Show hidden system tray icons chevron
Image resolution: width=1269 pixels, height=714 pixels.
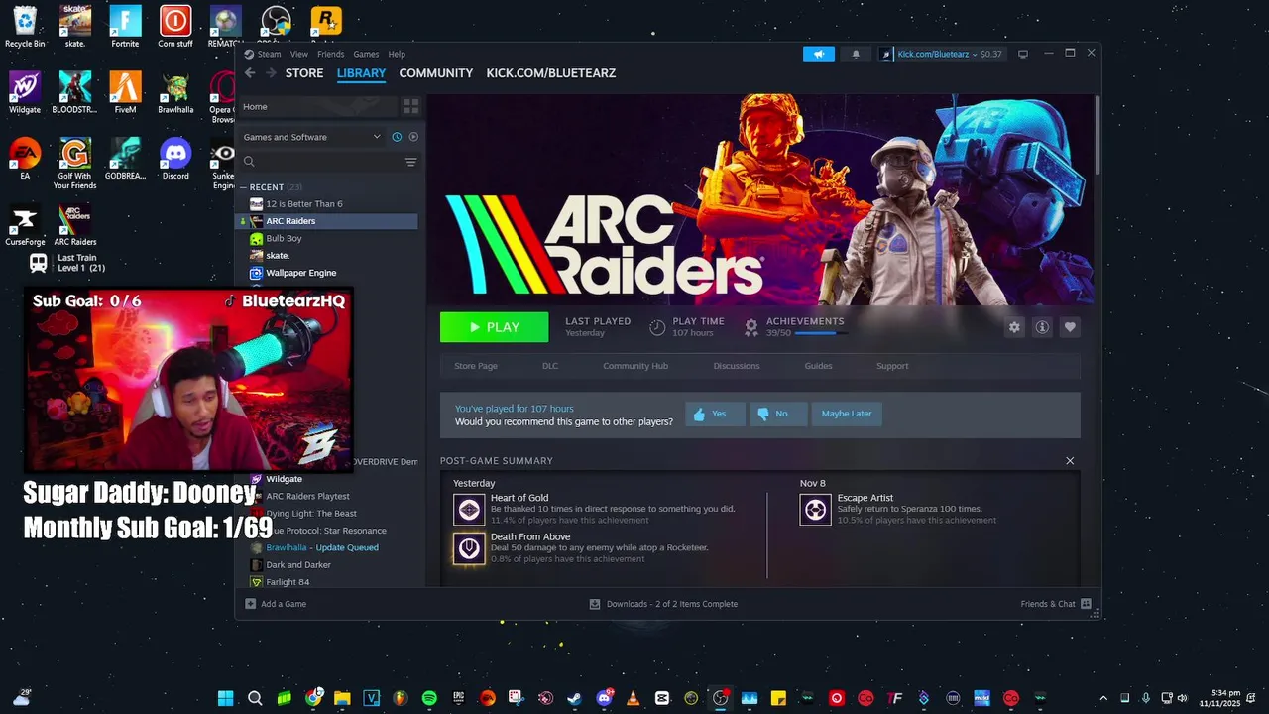point(1103,698)
